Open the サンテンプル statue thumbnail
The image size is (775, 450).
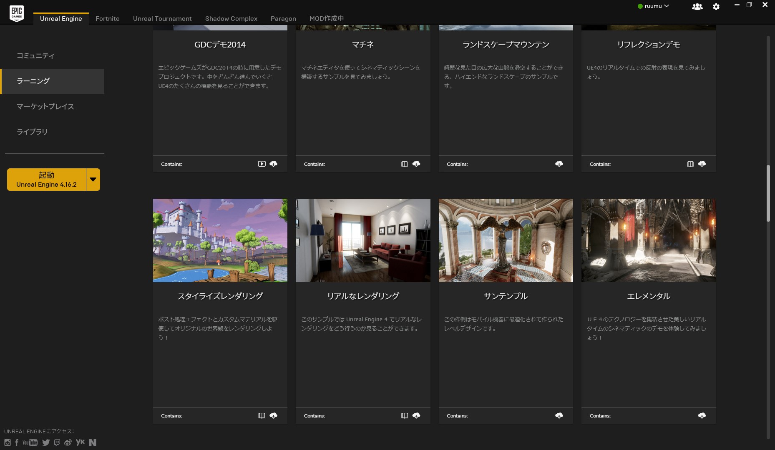(x=506, y=240)
